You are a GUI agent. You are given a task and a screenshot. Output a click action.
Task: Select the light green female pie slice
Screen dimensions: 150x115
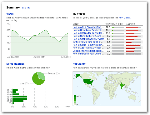click(x=41, y=76)
